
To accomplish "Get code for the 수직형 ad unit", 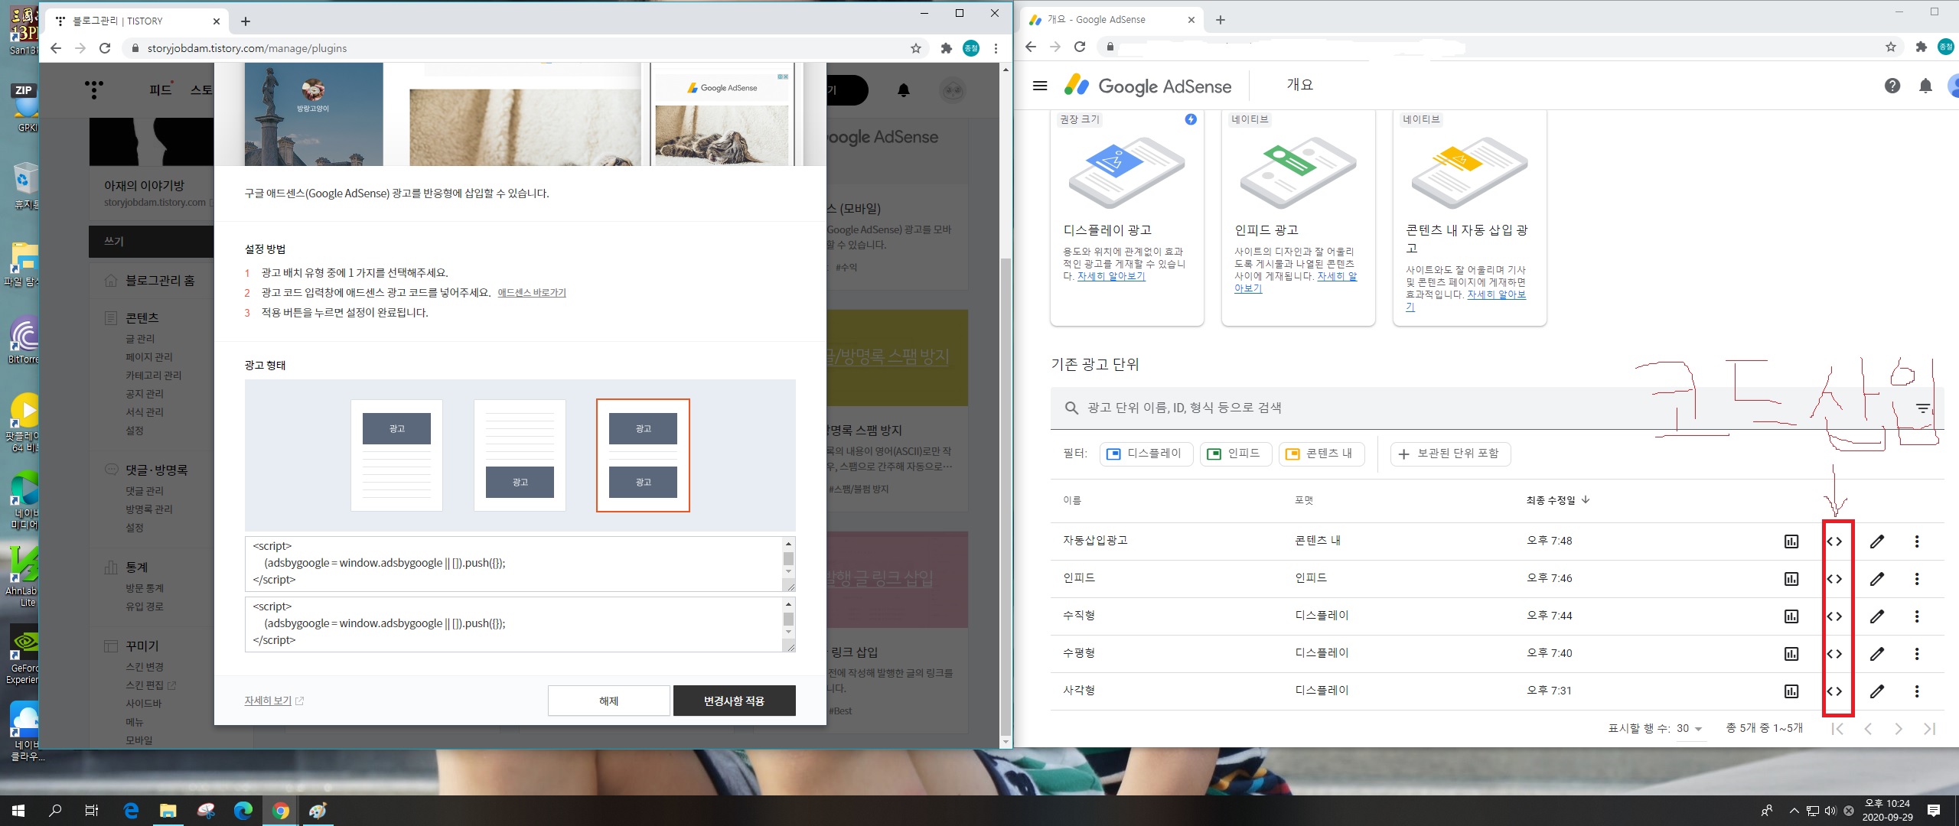I will pos(1834,616).
